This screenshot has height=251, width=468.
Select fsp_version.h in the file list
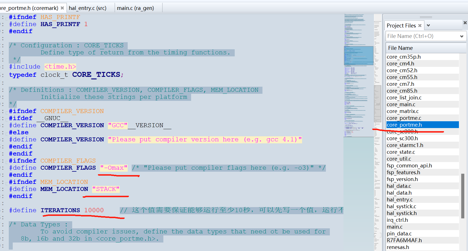click(422, 179)
